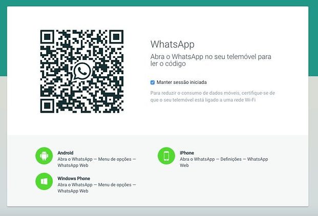Click the Windows Phone instructions text
The width and height of the screenshot is (318, 216).
97,188
